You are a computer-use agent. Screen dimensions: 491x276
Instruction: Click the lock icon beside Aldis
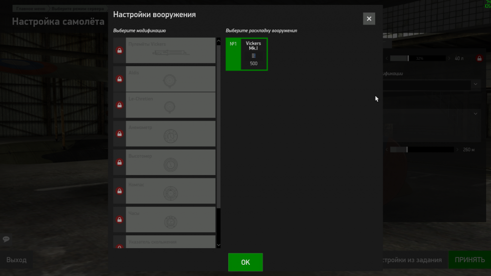pyautogui.click(x=119, y=79)
